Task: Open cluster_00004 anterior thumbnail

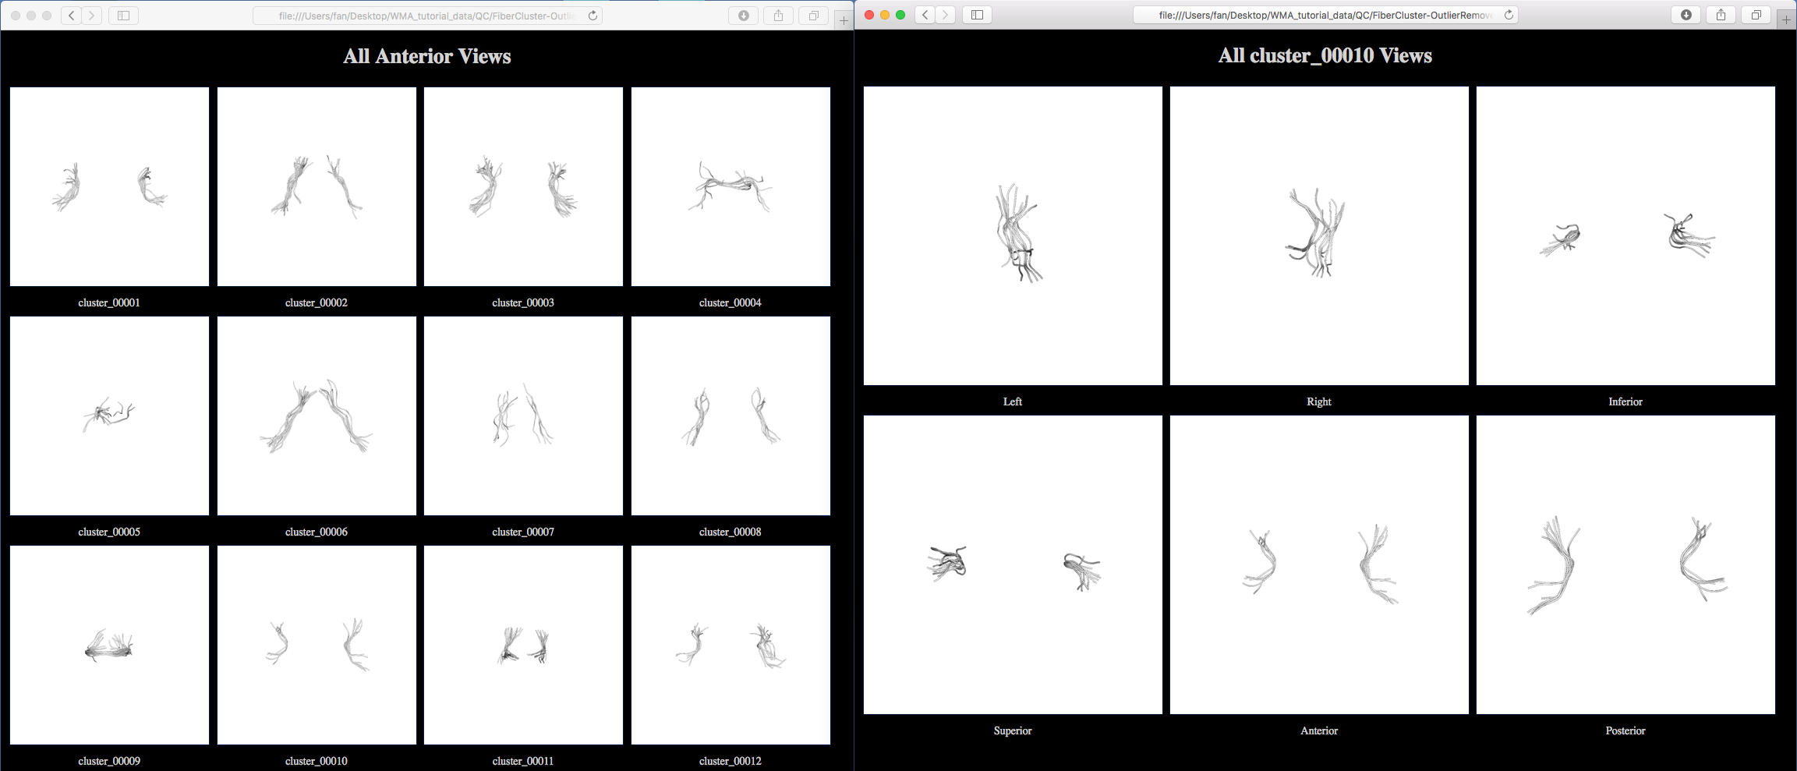Action: pos(730,186)
